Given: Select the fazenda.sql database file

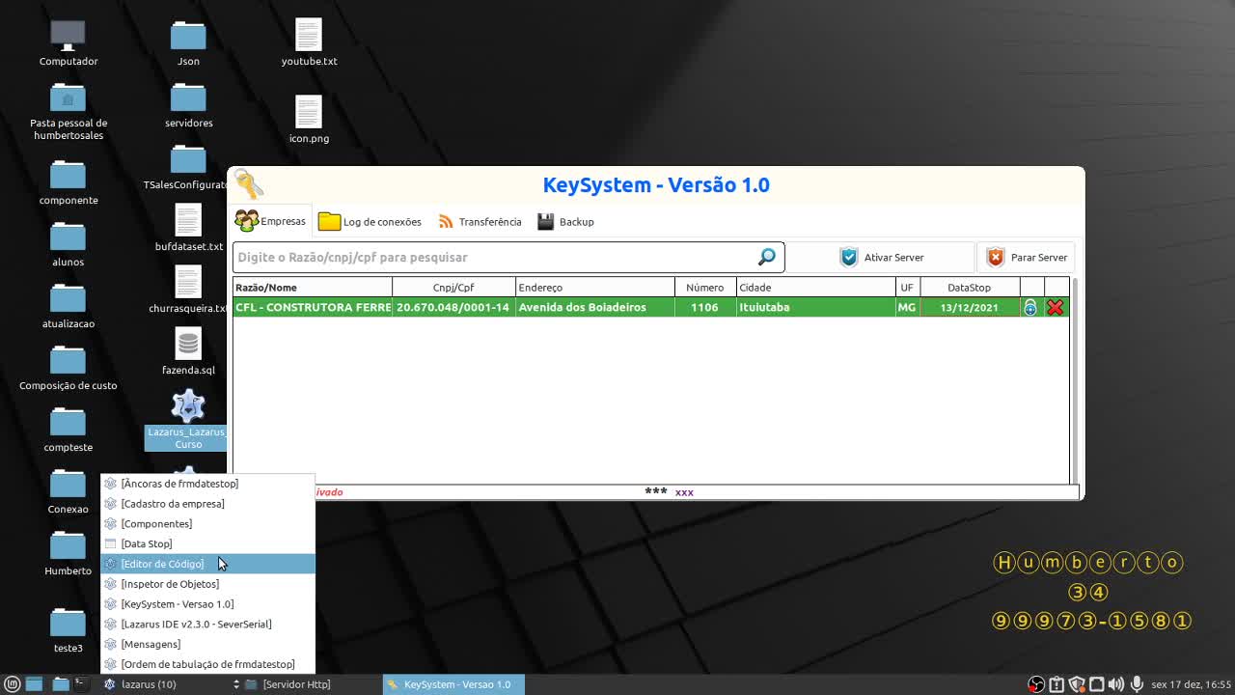Looking at the screenshot, I should pyautogui.click(x=188, y=351).
